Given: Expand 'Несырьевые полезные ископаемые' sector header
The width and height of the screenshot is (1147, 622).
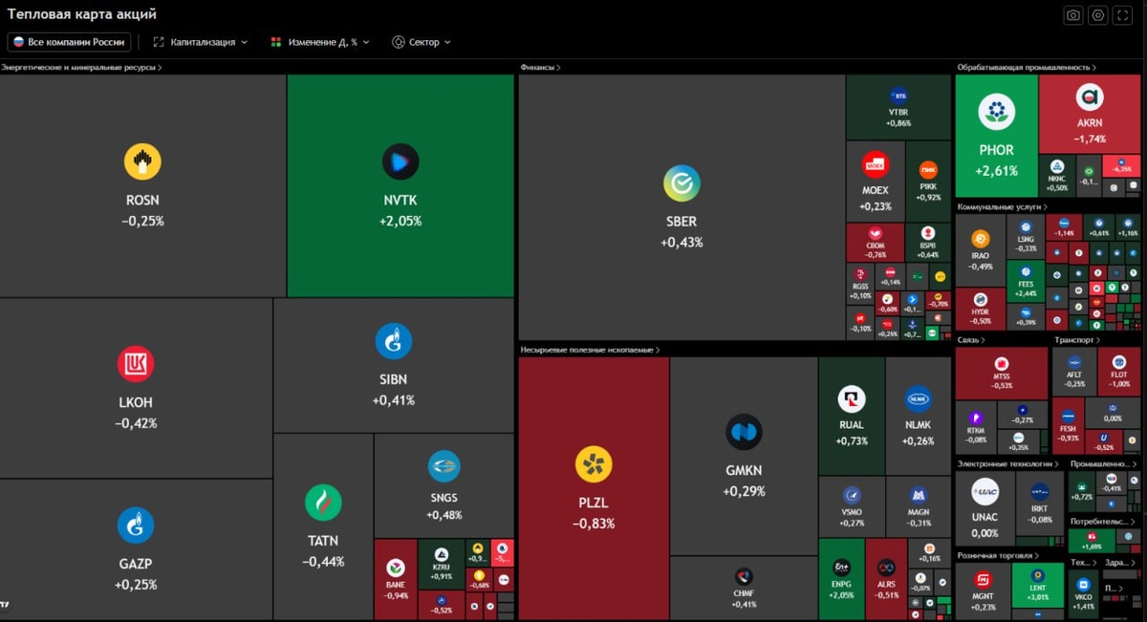Looking at the screenshot, I should coord(591,350).
